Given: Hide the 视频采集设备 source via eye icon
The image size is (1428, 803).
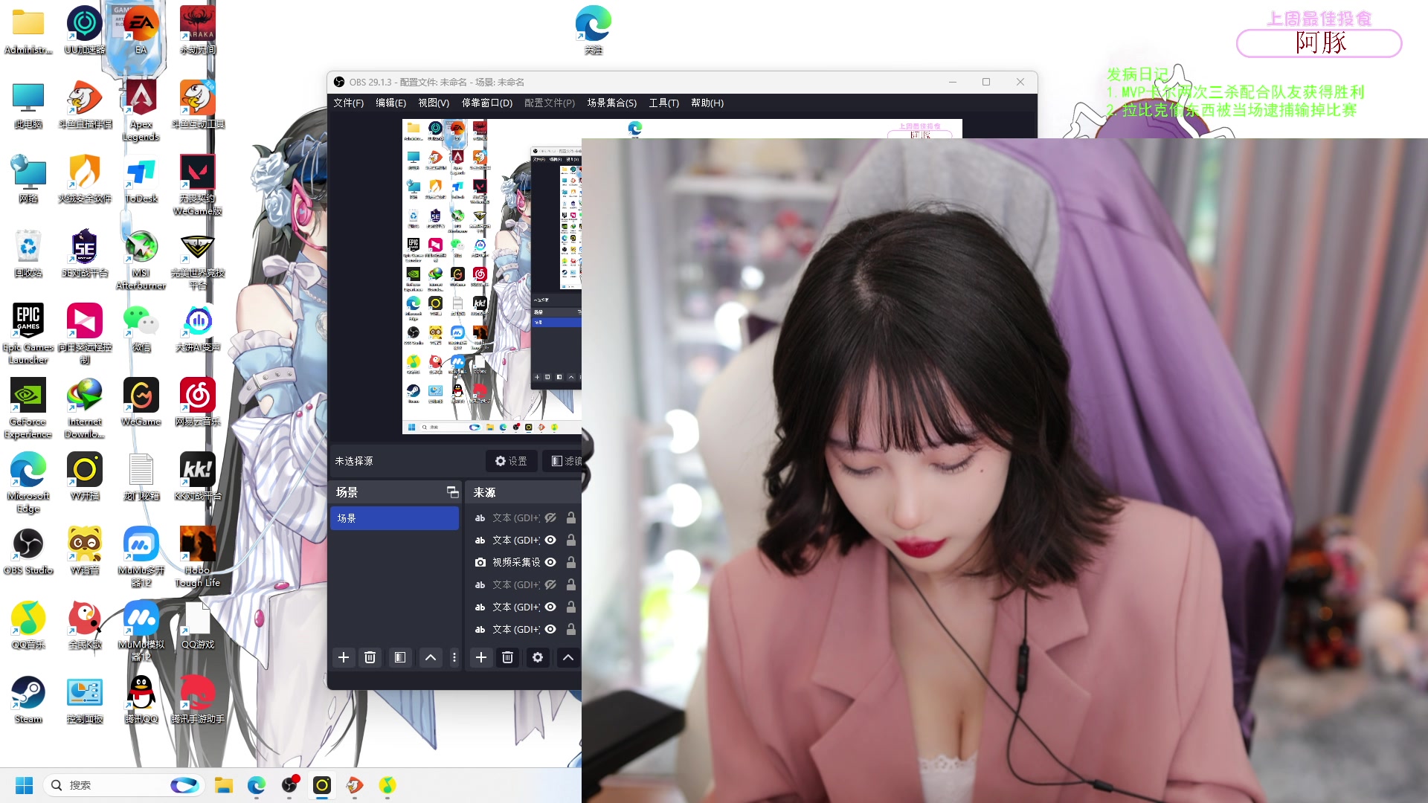Looking at the screenshot, I should pyautogui.click(x=550, y=562).
